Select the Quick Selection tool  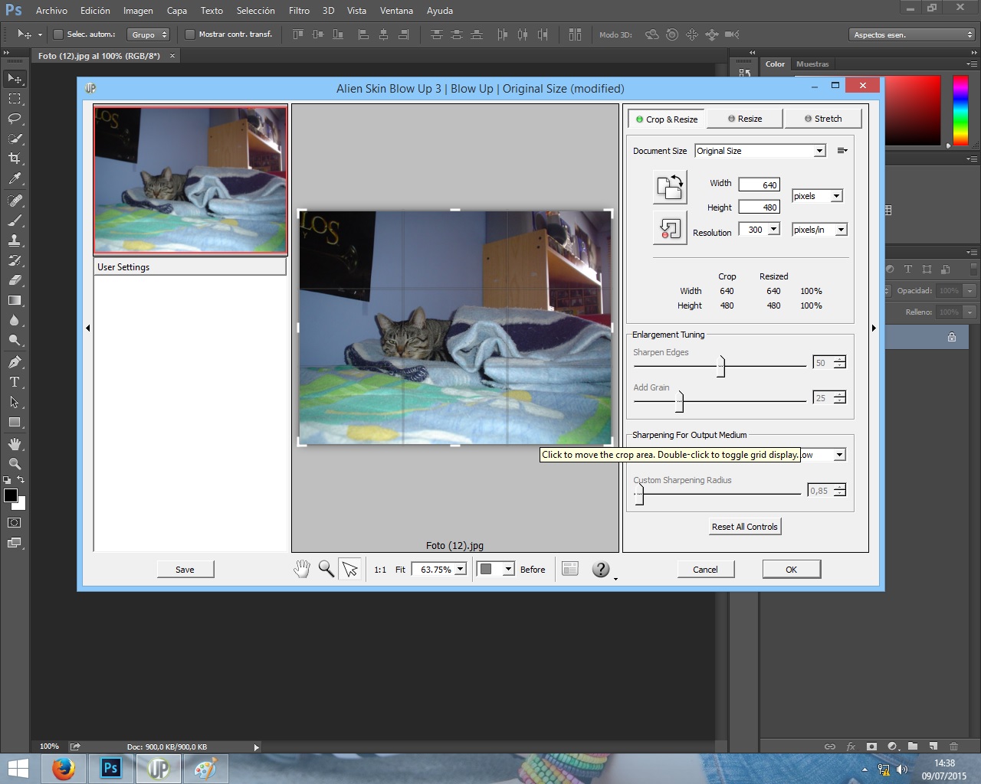tap(15, 139)
